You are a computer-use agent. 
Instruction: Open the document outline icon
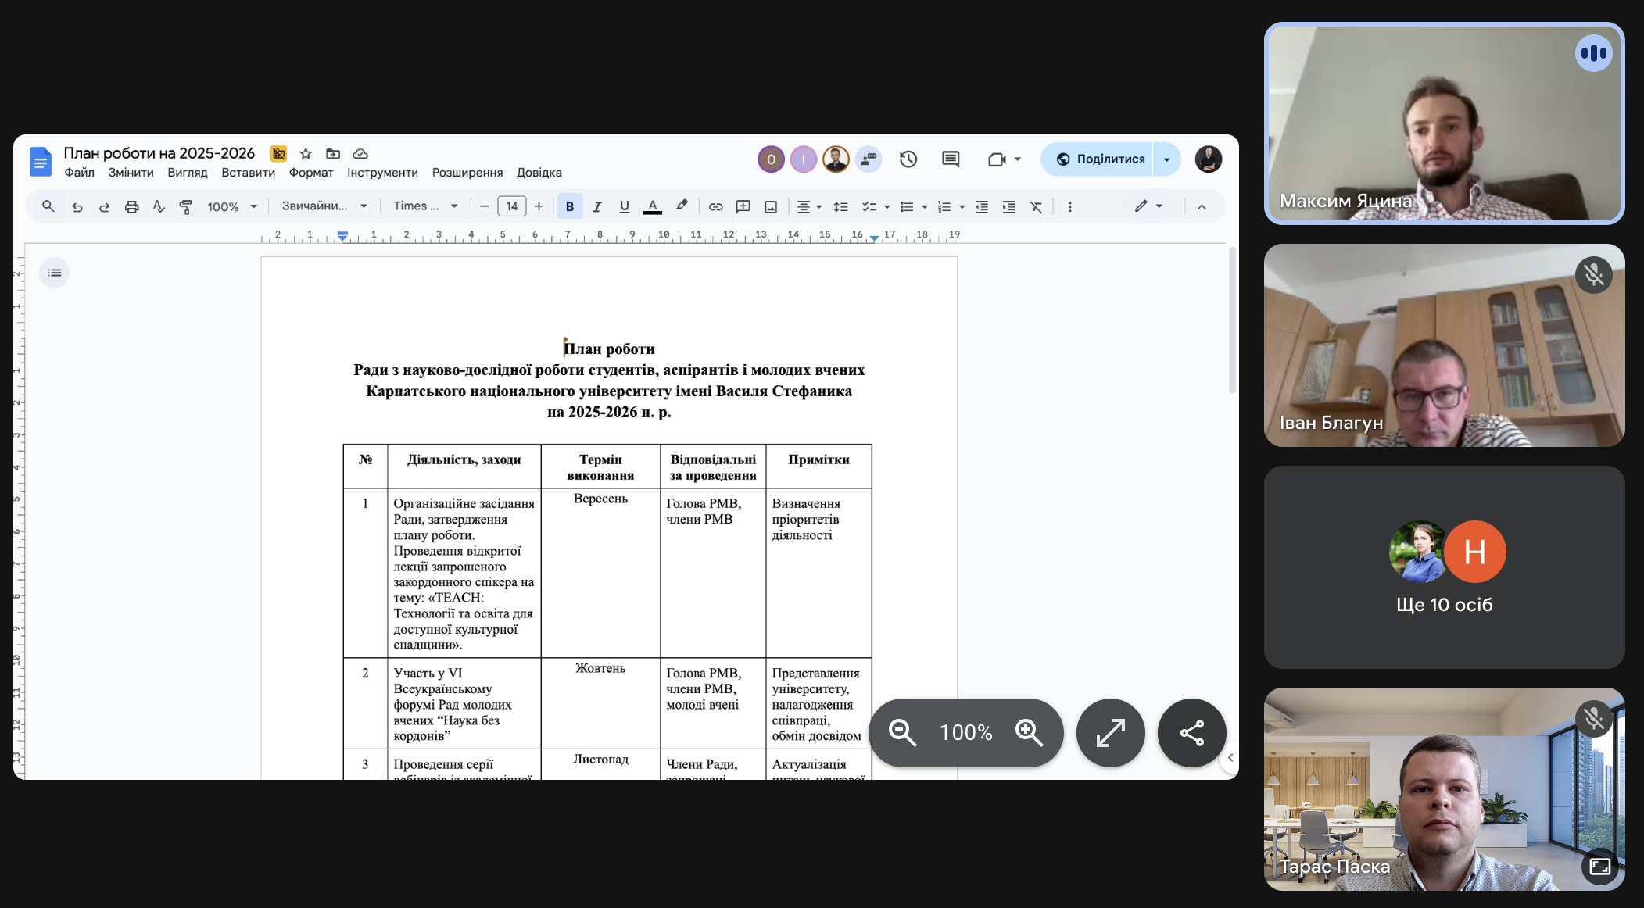tap(55, 273)
